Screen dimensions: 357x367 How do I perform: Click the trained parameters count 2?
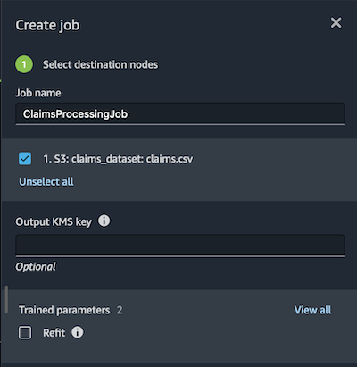(120, 310)
